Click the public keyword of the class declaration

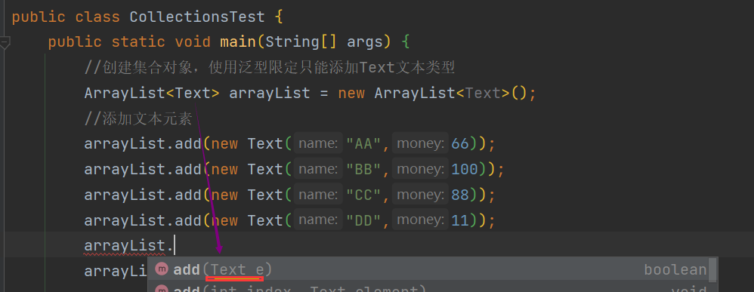[39, 17]
